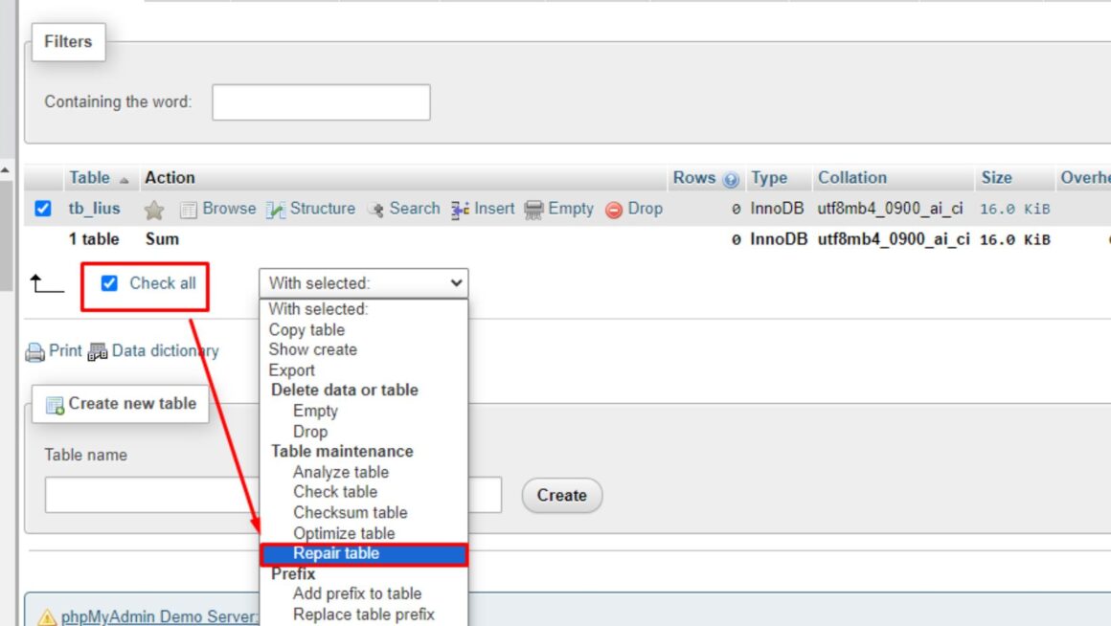Image resolution: width=1111 pixels, height=626 pixels.
Task: Click the Empty icon in Action column
Action: 534,210
